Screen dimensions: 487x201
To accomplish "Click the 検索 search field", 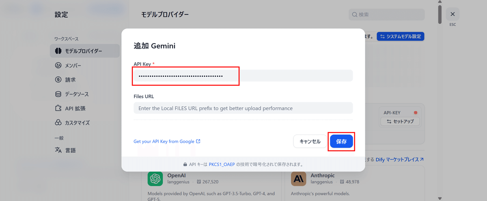I will tap(387, 15).
